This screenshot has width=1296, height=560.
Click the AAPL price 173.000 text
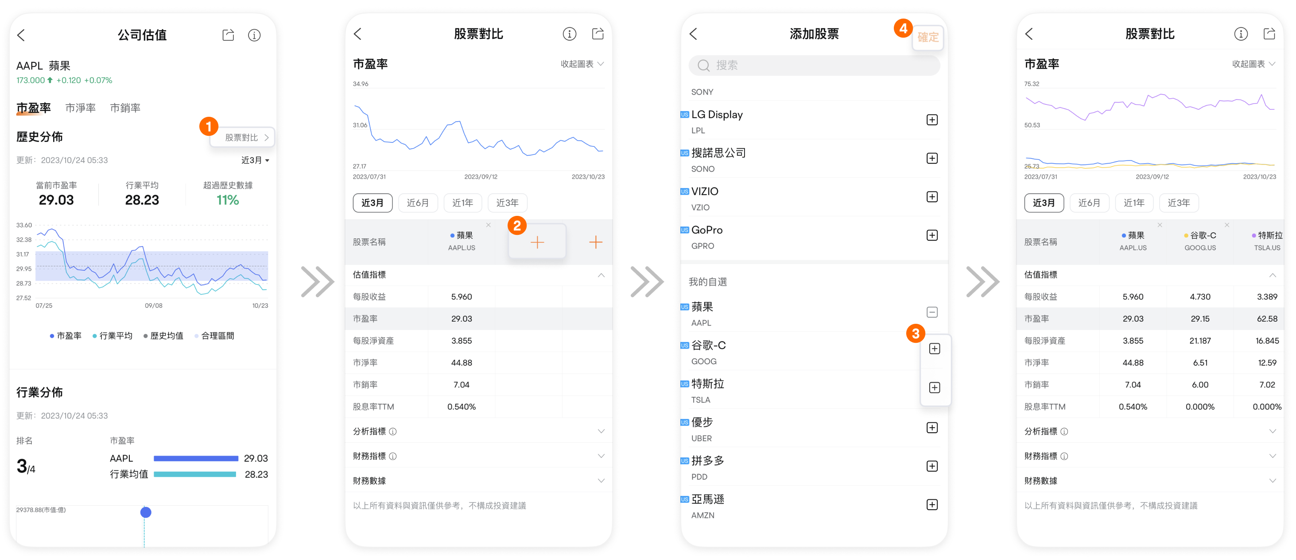coord(30,81)
